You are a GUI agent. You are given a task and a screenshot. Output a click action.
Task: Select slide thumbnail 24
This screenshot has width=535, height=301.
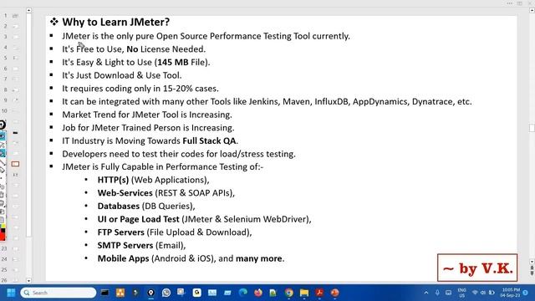[15, 259]
